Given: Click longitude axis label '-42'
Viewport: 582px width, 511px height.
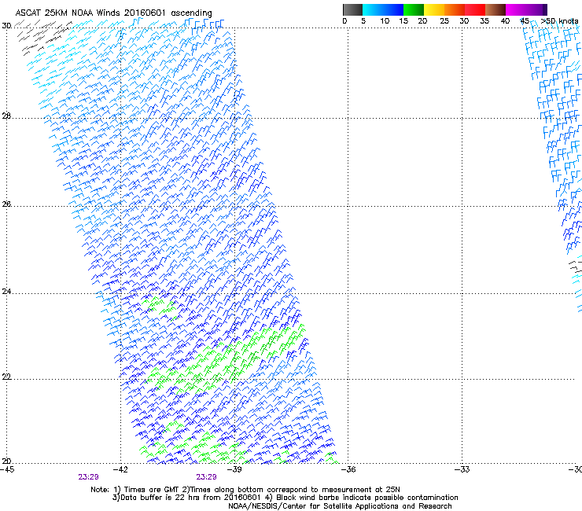Looking at the screenshot, I should pos(120,469).
